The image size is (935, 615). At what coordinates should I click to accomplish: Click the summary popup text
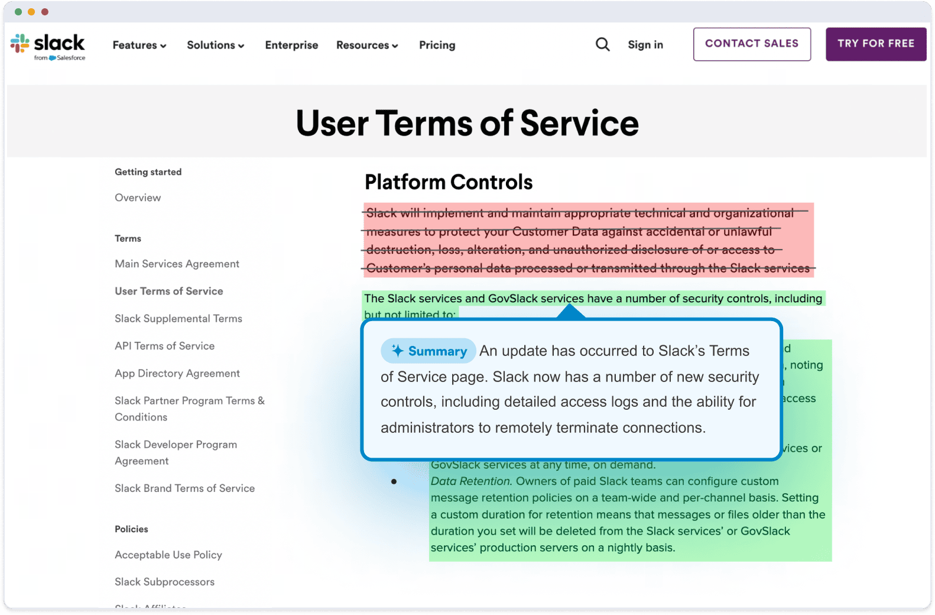click(570, 389)
